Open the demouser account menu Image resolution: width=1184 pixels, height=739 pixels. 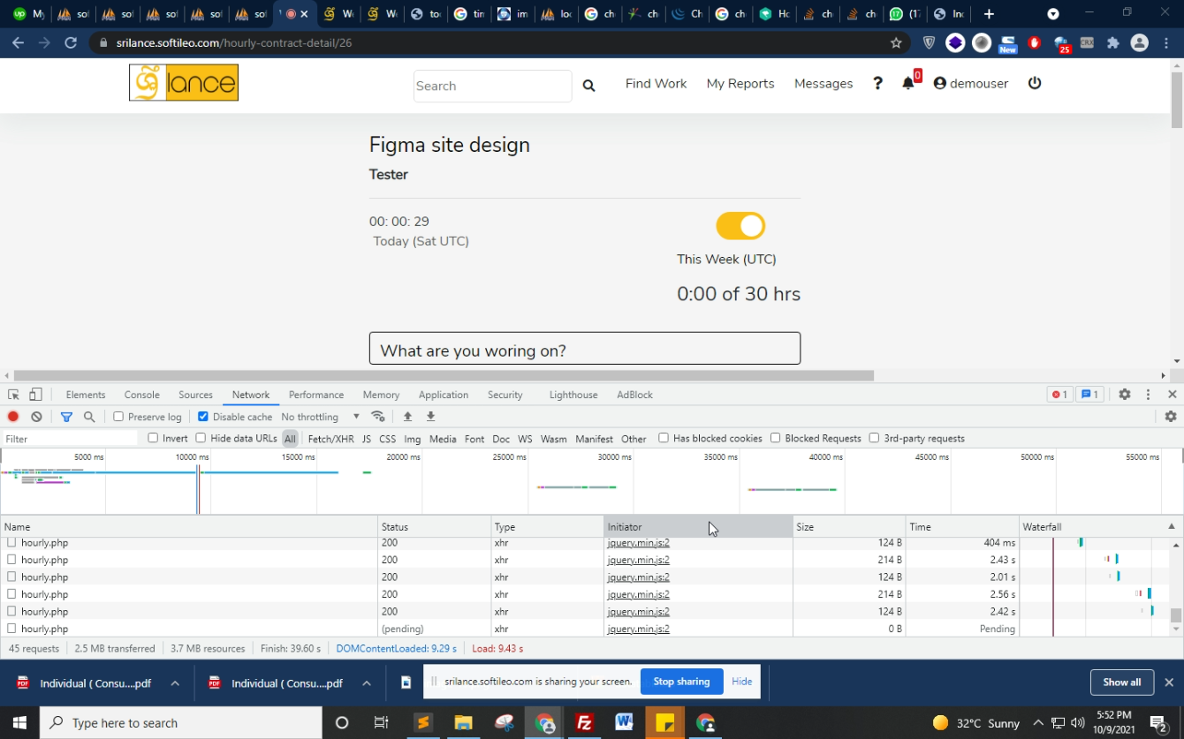970,83
